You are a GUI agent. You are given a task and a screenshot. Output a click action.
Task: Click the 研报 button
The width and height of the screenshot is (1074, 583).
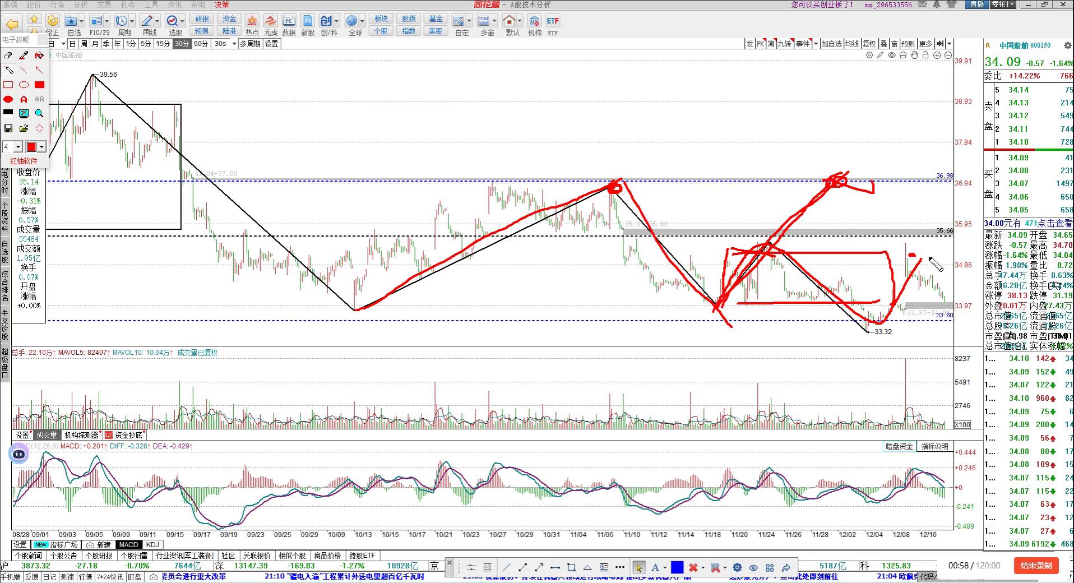[202, 19]
